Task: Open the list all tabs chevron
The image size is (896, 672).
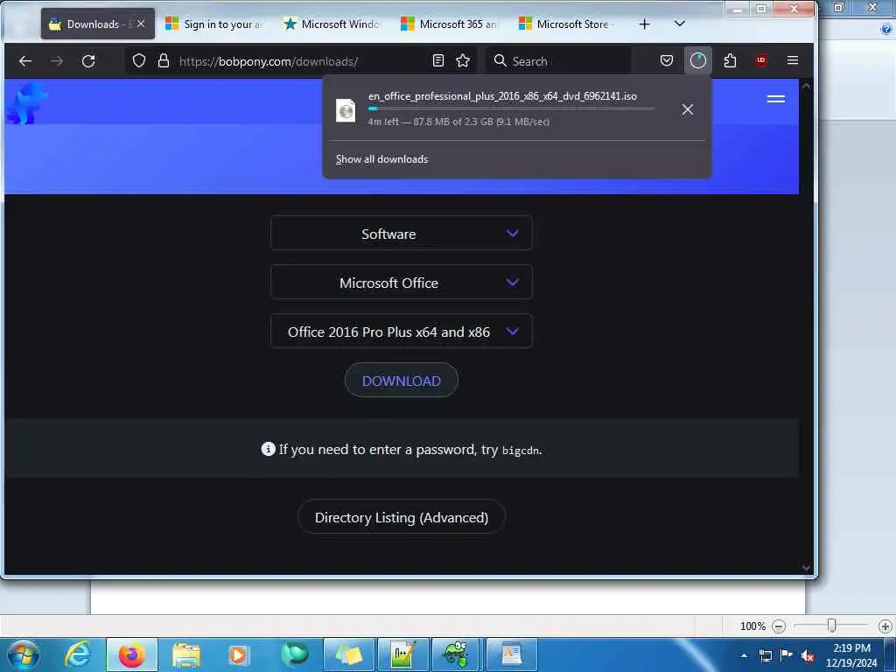Action: coord(679,24)
